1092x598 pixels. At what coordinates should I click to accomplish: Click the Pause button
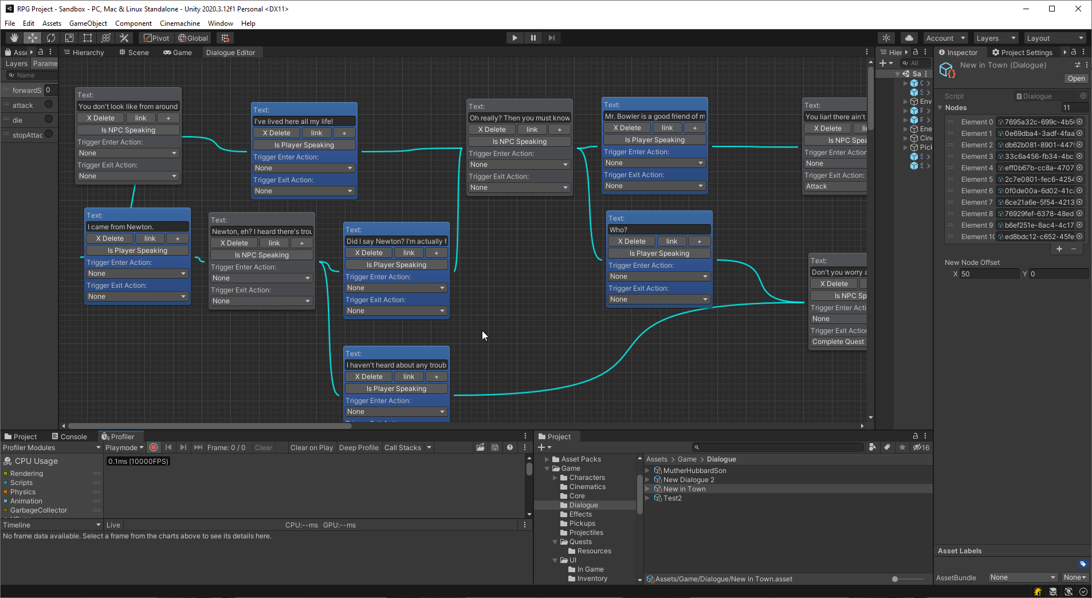533,38
